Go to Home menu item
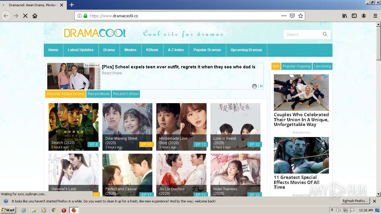 [x=53, y=50]
